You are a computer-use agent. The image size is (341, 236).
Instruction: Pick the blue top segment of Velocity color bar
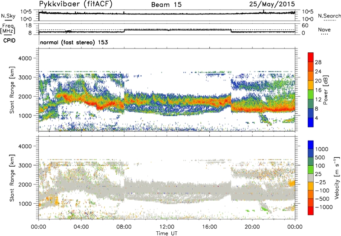coord(311,145)
